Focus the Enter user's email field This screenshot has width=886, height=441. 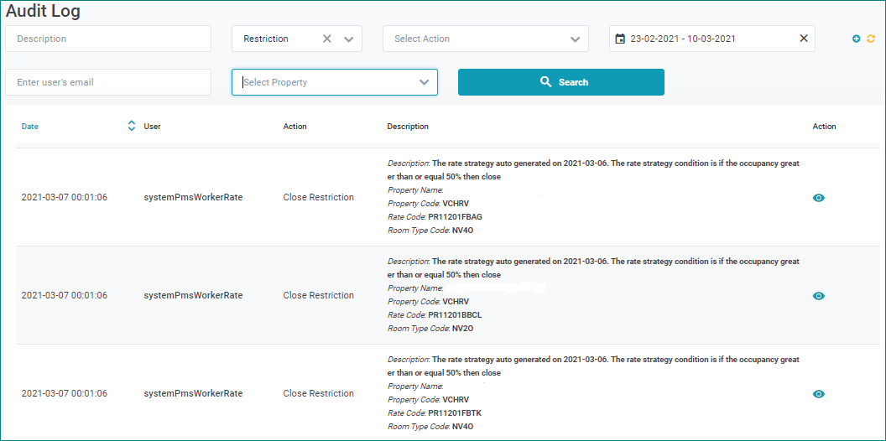tap(108, 82)
